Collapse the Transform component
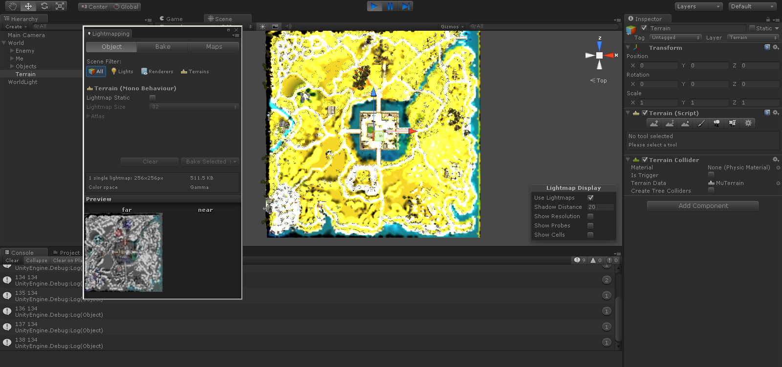 pos(628,47)
